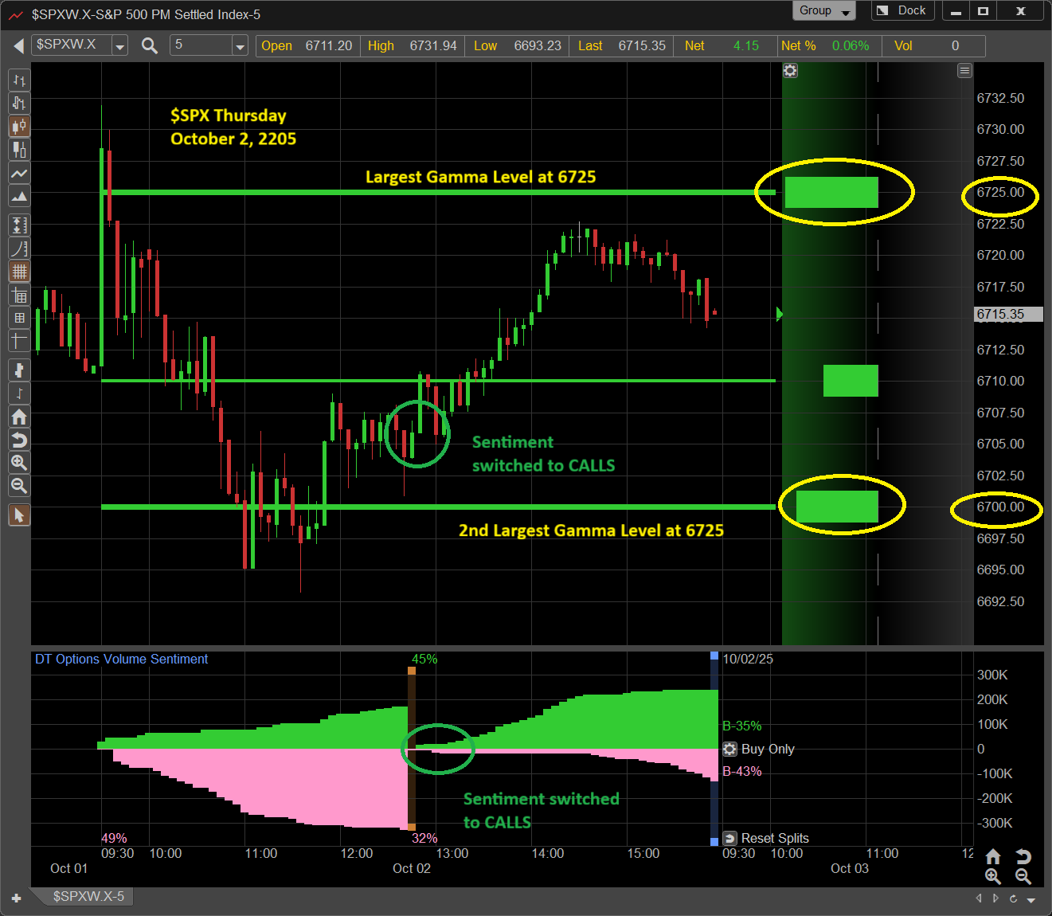This screenshot has height=916, width=1052.
Task: Expand the symbol $SPXW.X dropdown arrow
Action: pos(119,46)
